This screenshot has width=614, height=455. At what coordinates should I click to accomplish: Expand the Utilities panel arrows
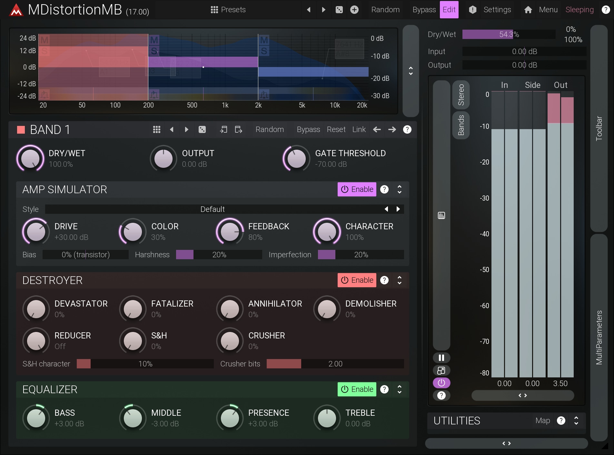(x=576, y=421)
